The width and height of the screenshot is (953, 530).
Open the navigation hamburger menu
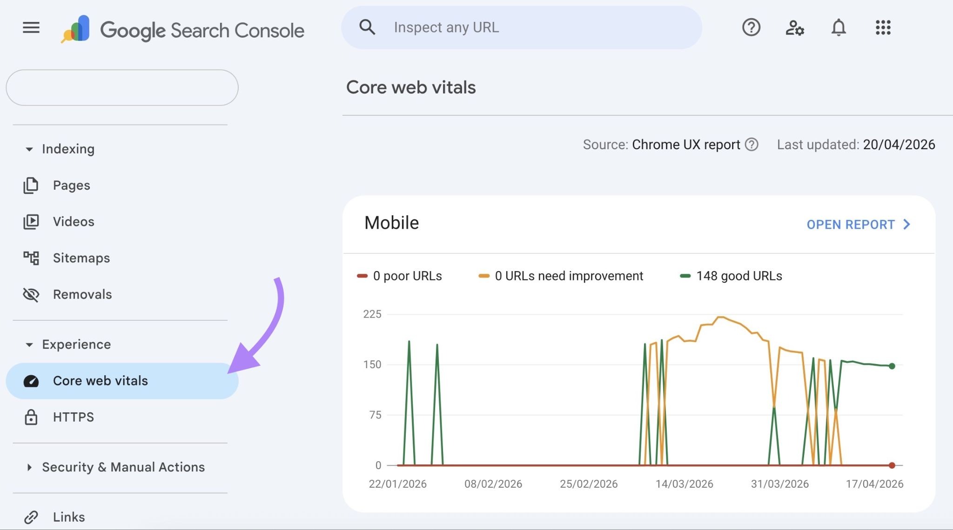tap(31, 27)
